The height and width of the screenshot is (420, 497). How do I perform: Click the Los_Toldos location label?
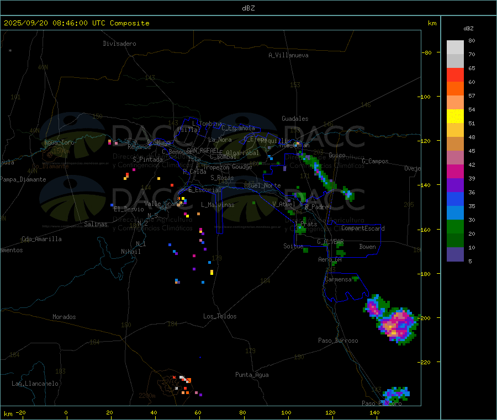(x=220, y=316)
